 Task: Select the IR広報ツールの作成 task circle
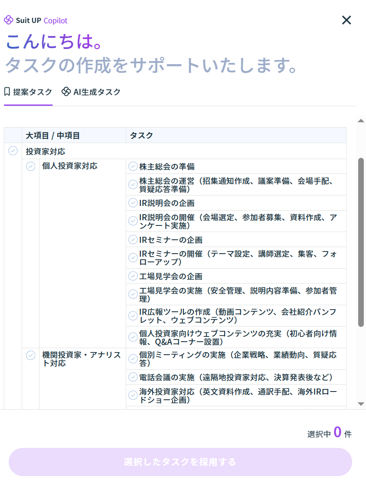133,316
